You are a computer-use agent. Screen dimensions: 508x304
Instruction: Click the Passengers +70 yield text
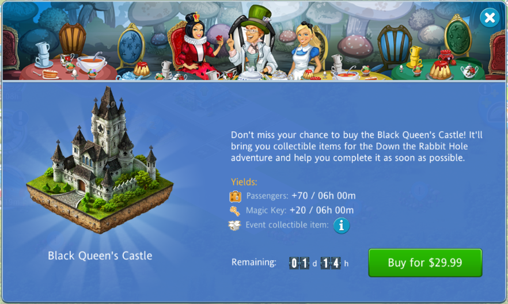301,196
